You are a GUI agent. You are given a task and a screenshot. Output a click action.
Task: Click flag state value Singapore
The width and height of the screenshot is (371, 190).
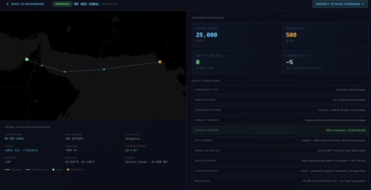[x=133, y=139]
